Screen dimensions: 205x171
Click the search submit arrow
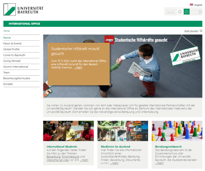(200, 12)
